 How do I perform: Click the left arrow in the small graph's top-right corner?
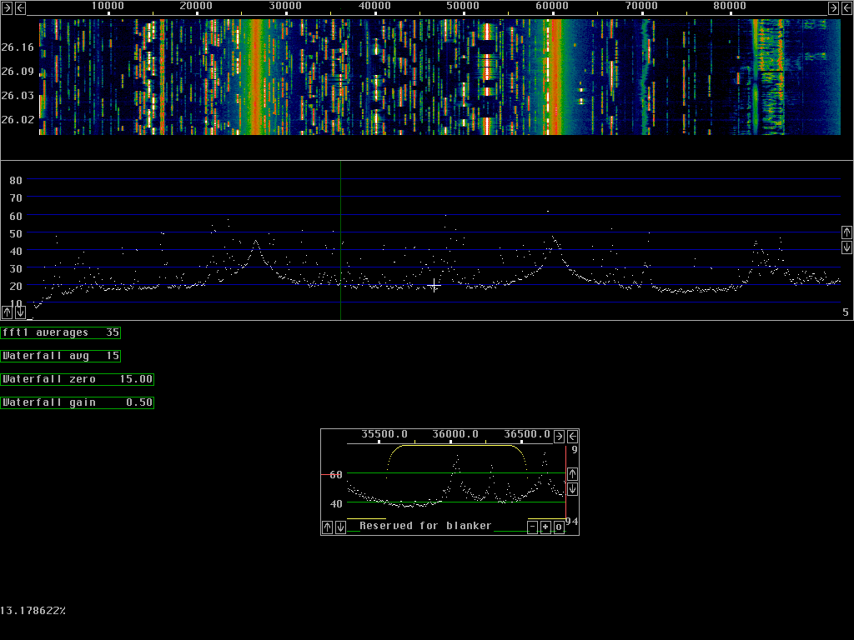(x=572, y=436)
